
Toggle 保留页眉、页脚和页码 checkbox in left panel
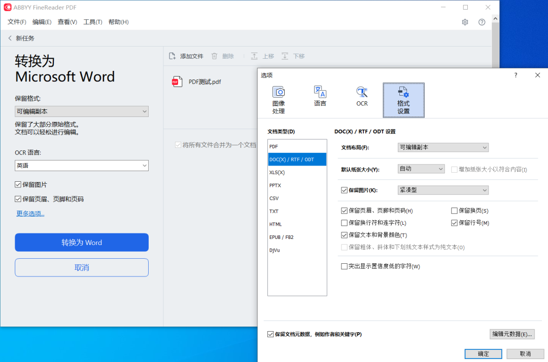[18, 199]
